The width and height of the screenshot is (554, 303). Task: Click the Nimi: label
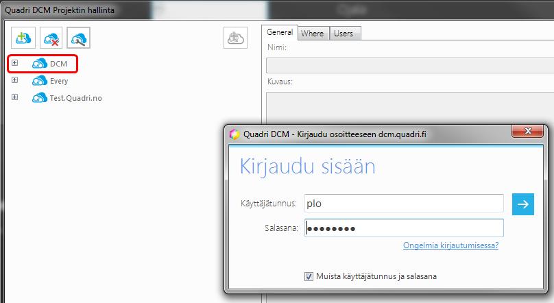(276, 47)
